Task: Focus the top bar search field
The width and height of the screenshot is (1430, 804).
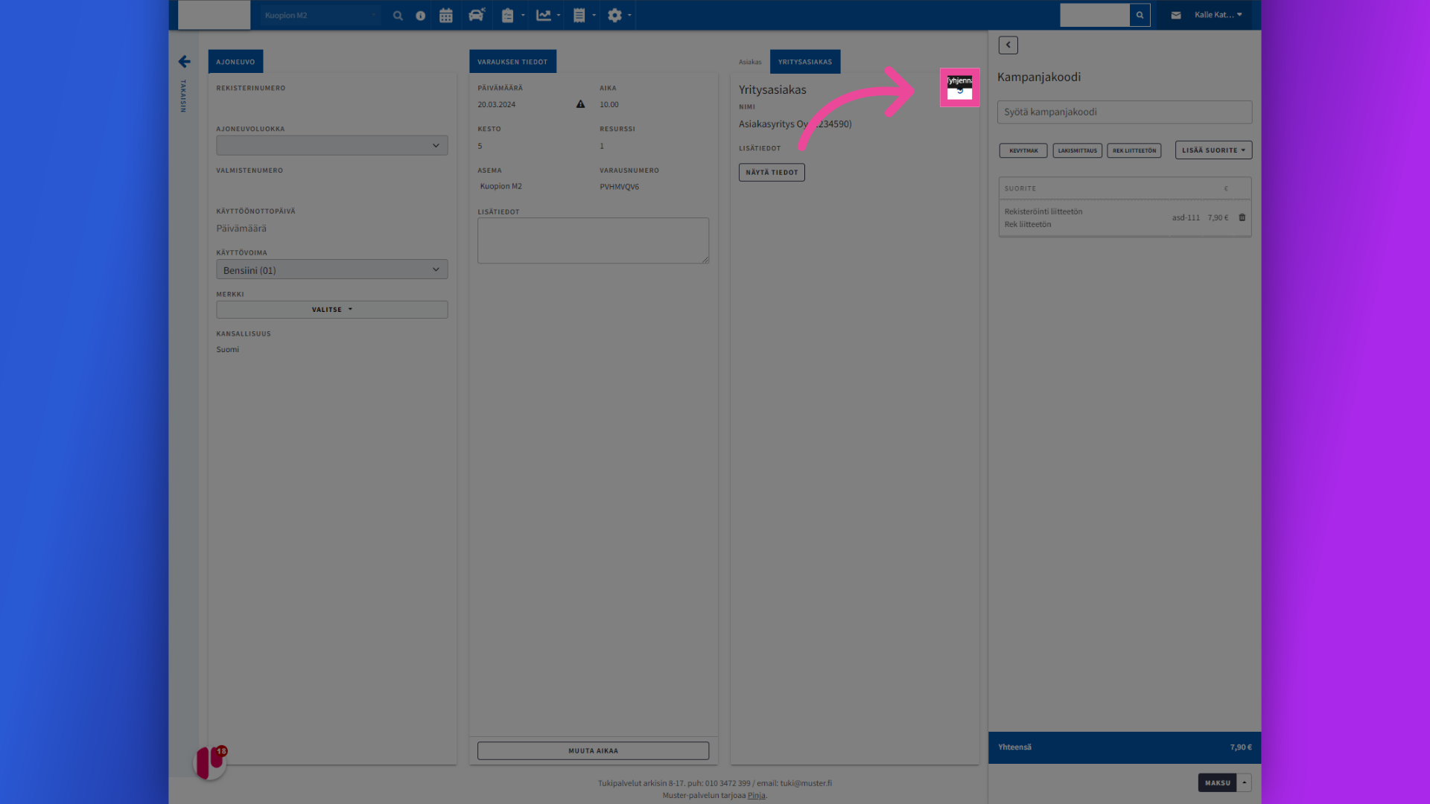Action: [1095, 15]
